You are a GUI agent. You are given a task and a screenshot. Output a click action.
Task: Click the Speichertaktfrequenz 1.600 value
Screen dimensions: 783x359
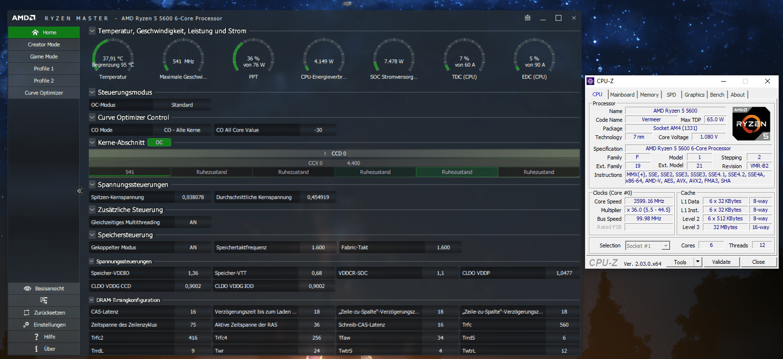pyautogui.click(x=318, y=247)
